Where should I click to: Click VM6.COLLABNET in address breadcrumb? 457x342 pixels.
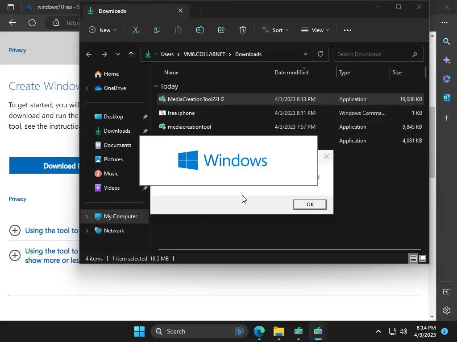click(x=204, y=54)
